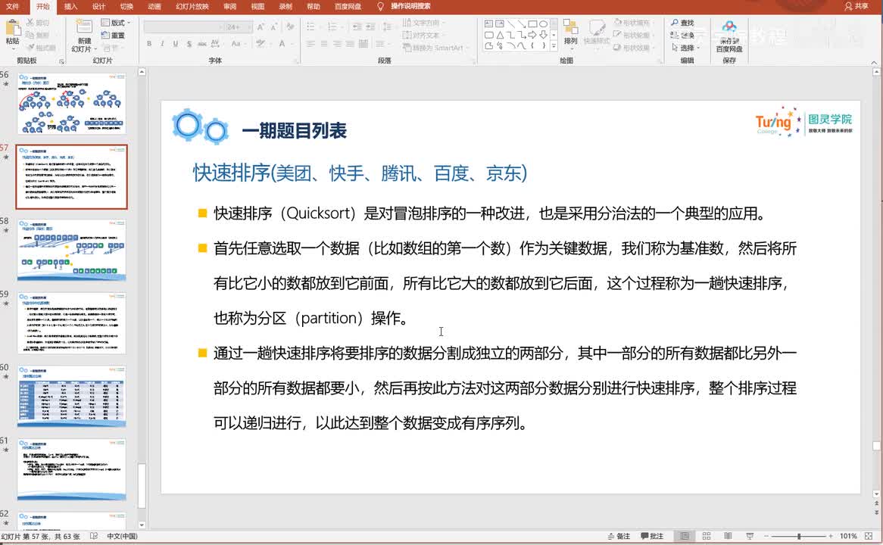Start Slide Show from status bar icon
Viewport: 883px width, 545px height.
pos(750,536)
